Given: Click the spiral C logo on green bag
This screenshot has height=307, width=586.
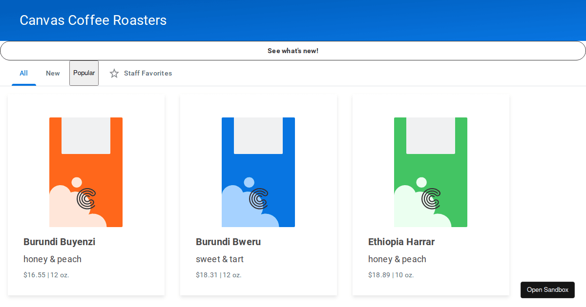Looking at the screenshot, I should pos(431,199).
